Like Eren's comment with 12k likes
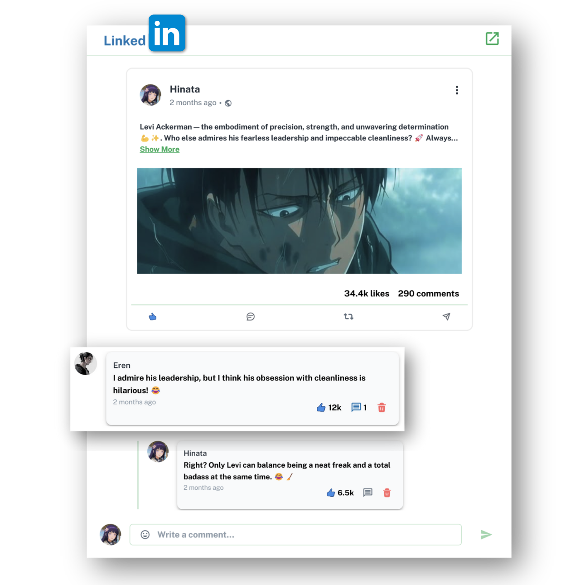This screenshot has width=585, height=585. 321,408
